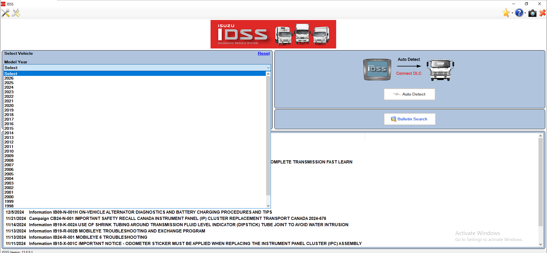This screenshot has height=253, width=547.
Task: Click the Reset link
Action: point(264,54)
